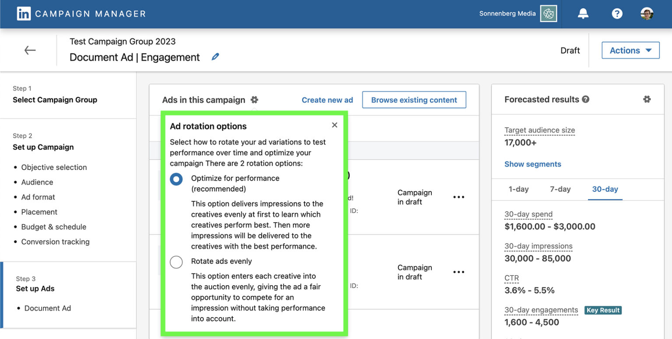
Task: Select Optimize for performance rotation option
Action: (176, 179)
